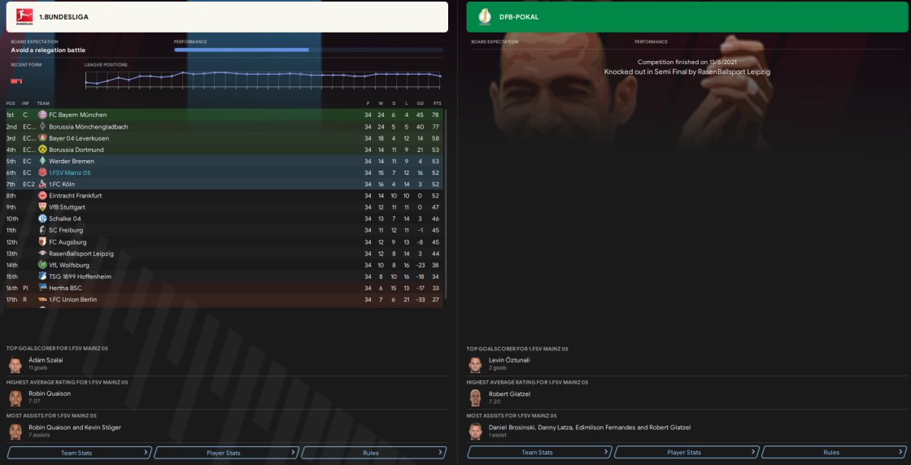Open Ádám Szalai player portrait
911x465 pixels.
coord(15,364)
